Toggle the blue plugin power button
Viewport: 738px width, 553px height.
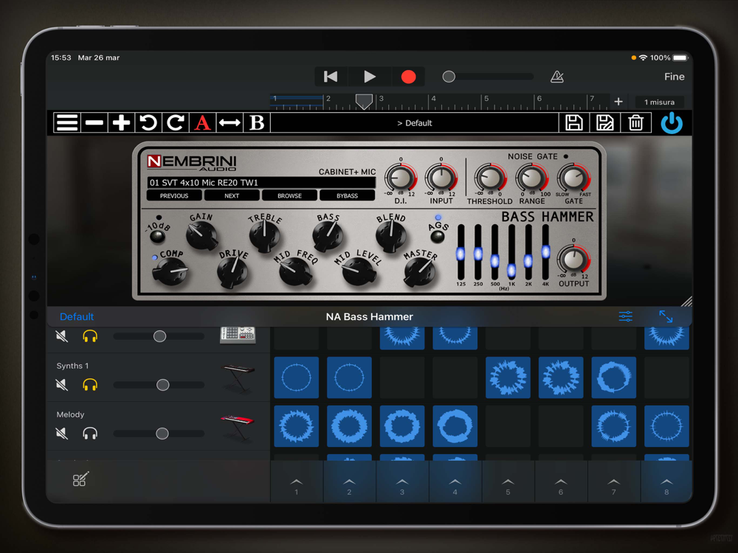pyautogui.click(x=672, y=122)
